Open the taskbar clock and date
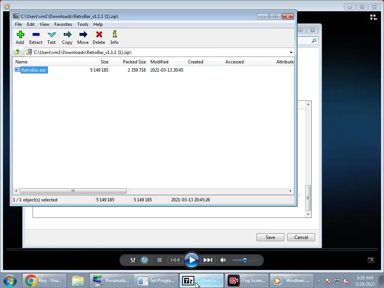The width and height of the screenshot is (384, 288). click(365, 281)
